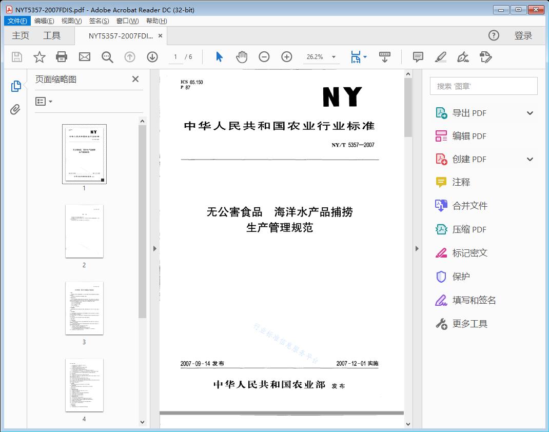
Task: Switch to the 工具 tab
Action: click(x=52, y=35)
